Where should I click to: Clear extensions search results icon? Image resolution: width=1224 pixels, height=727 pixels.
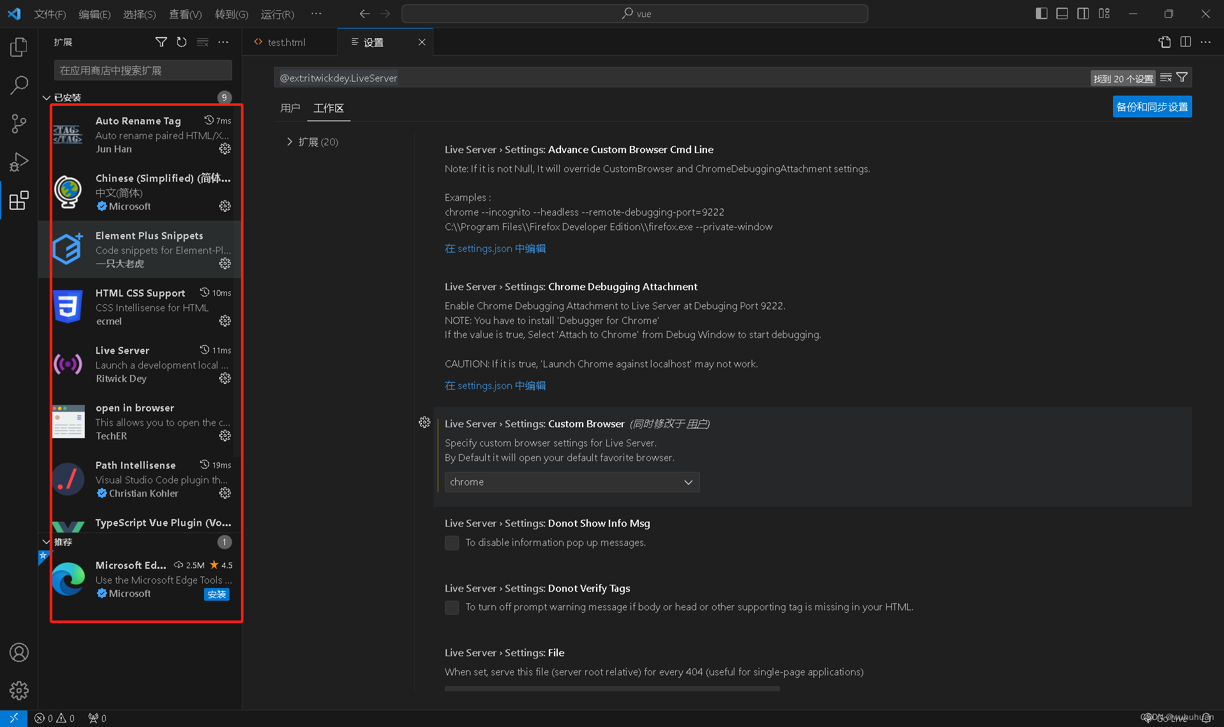(203, 42)
